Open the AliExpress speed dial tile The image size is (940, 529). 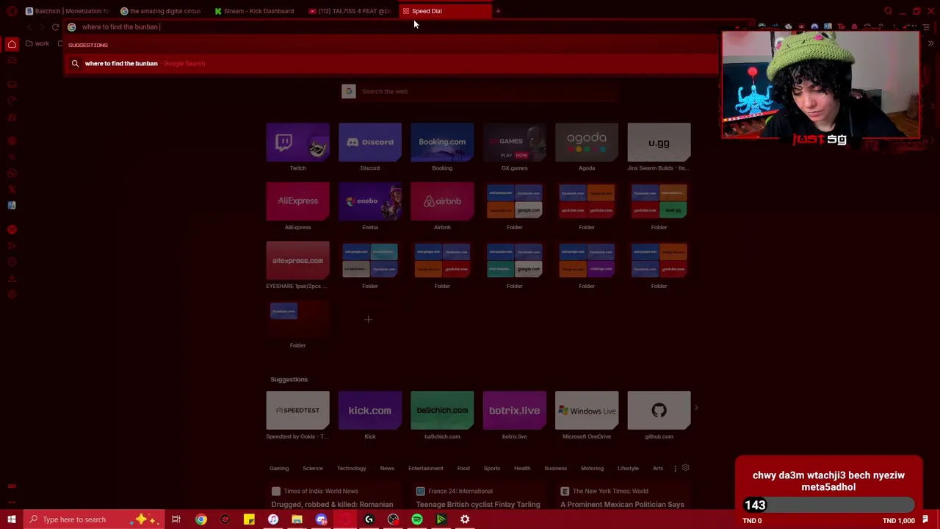pyautogui.click(x=297, y=201)
